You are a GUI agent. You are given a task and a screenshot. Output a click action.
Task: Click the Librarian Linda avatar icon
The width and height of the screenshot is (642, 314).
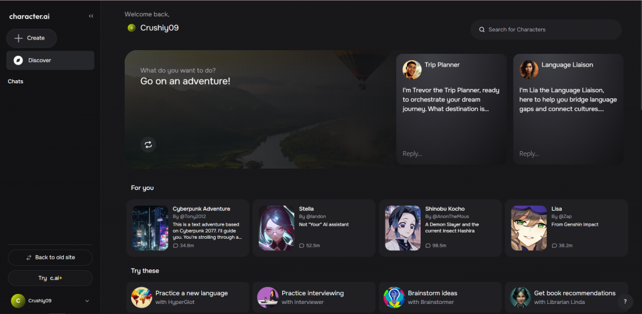tap(520, 297)
